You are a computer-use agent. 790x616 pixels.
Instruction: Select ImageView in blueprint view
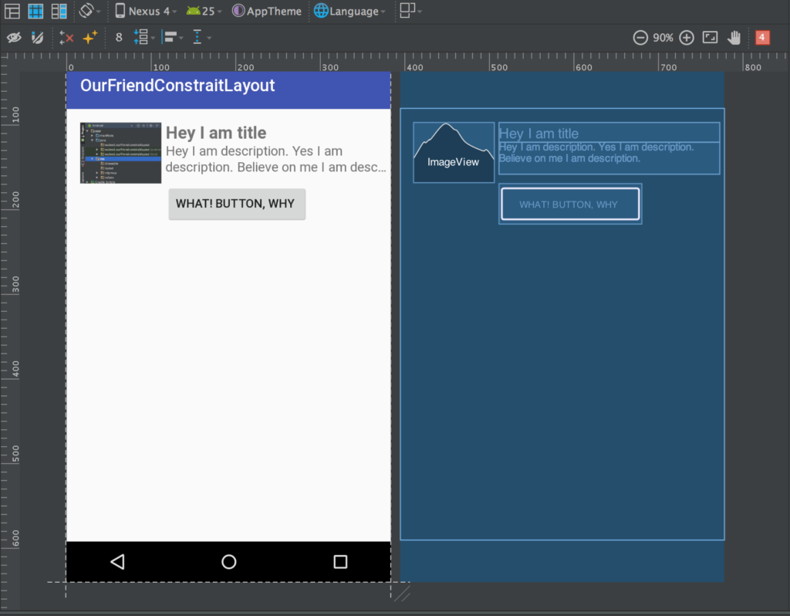[x=454, y=152]
